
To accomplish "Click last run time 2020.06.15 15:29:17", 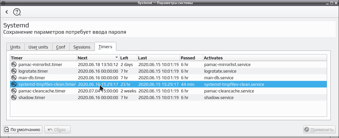I will pos(159,84).
